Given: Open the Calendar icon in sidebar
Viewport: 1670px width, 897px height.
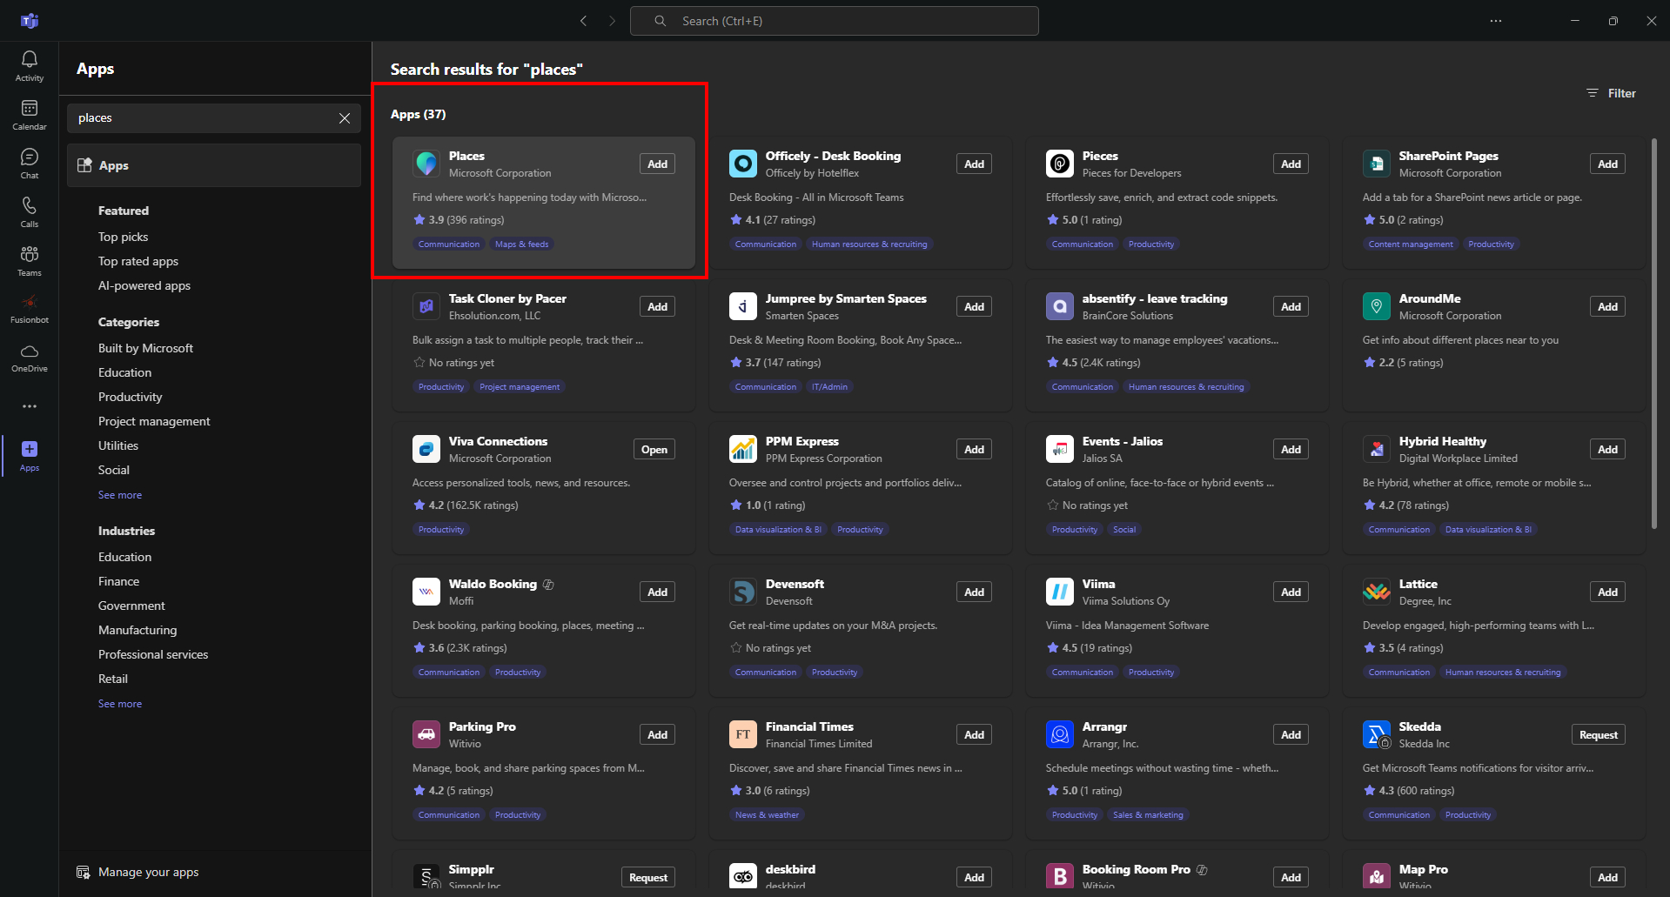Looking at the screenshot, I should tap(30, 108).
